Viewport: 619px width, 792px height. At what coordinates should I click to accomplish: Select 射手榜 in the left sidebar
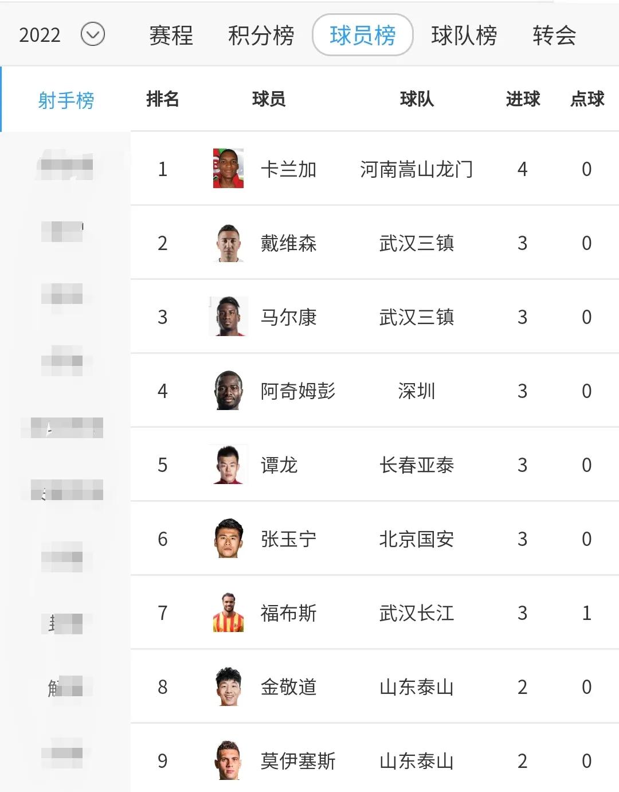(65, 99)
